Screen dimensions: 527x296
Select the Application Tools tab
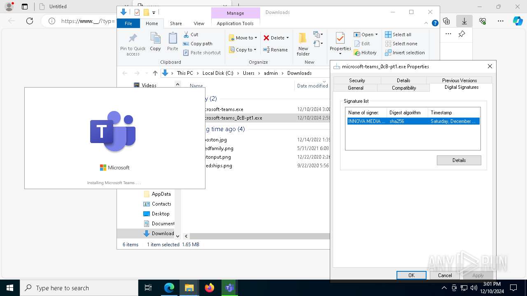tap(235, 23)
